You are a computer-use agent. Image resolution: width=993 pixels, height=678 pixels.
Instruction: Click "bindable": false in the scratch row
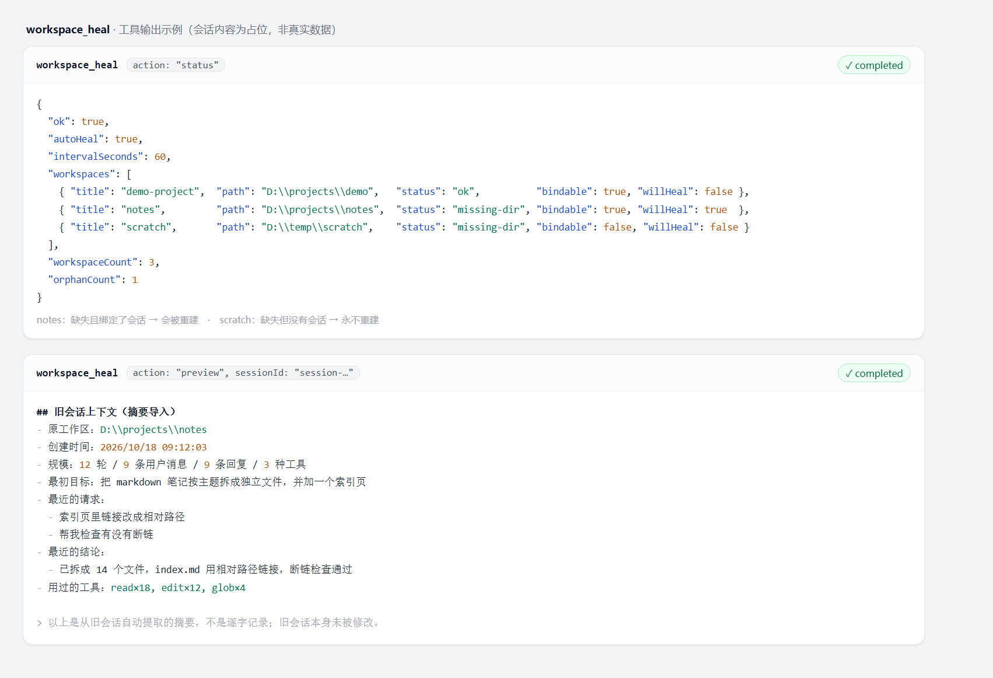pos(583,227)
